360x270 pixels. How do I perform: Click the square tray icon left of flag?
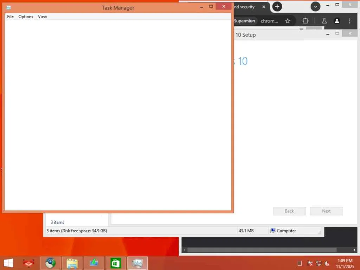[300, 263]
